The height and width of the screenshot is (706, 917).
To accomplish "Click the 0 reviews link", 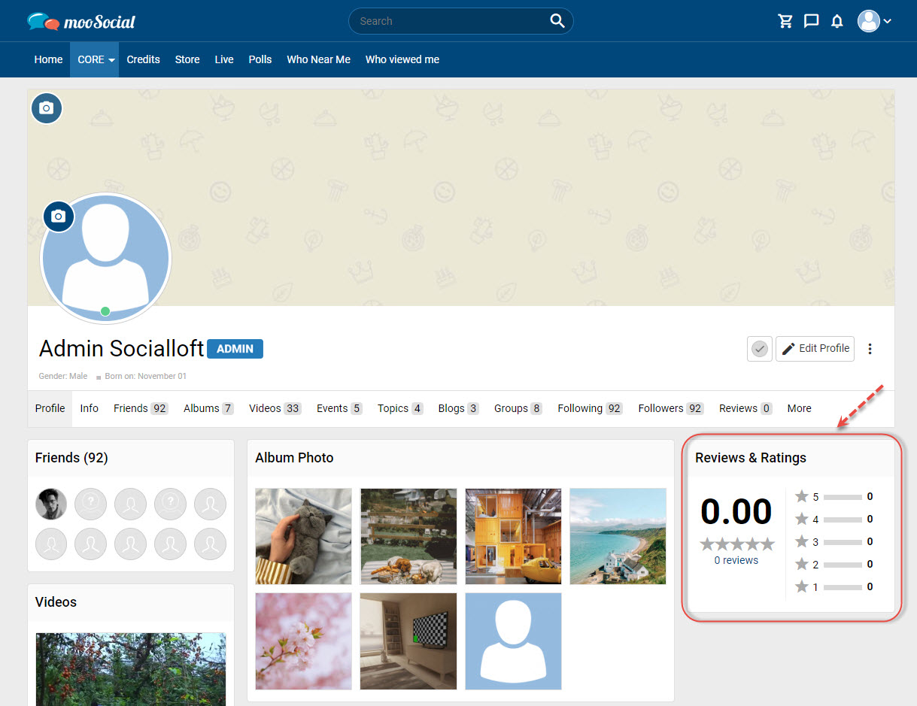I will pyautogui.click(x=736, y=560).
